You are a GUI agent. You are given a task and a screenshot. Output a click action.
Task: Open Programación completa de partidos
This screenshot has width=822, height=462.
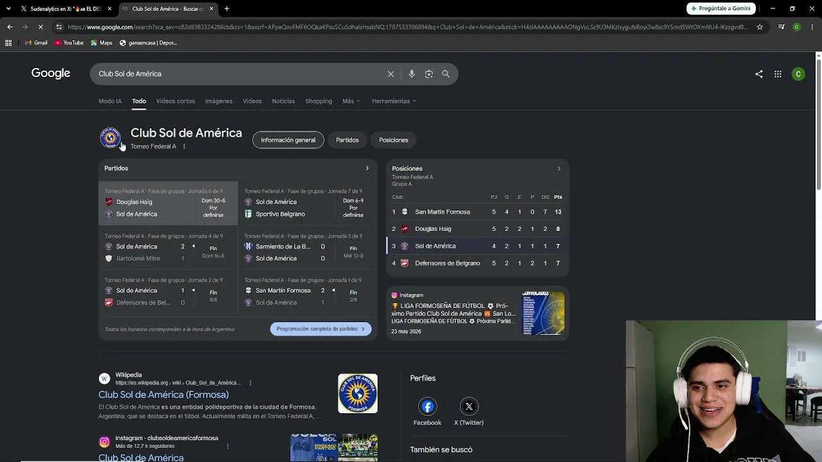point(320,329)
